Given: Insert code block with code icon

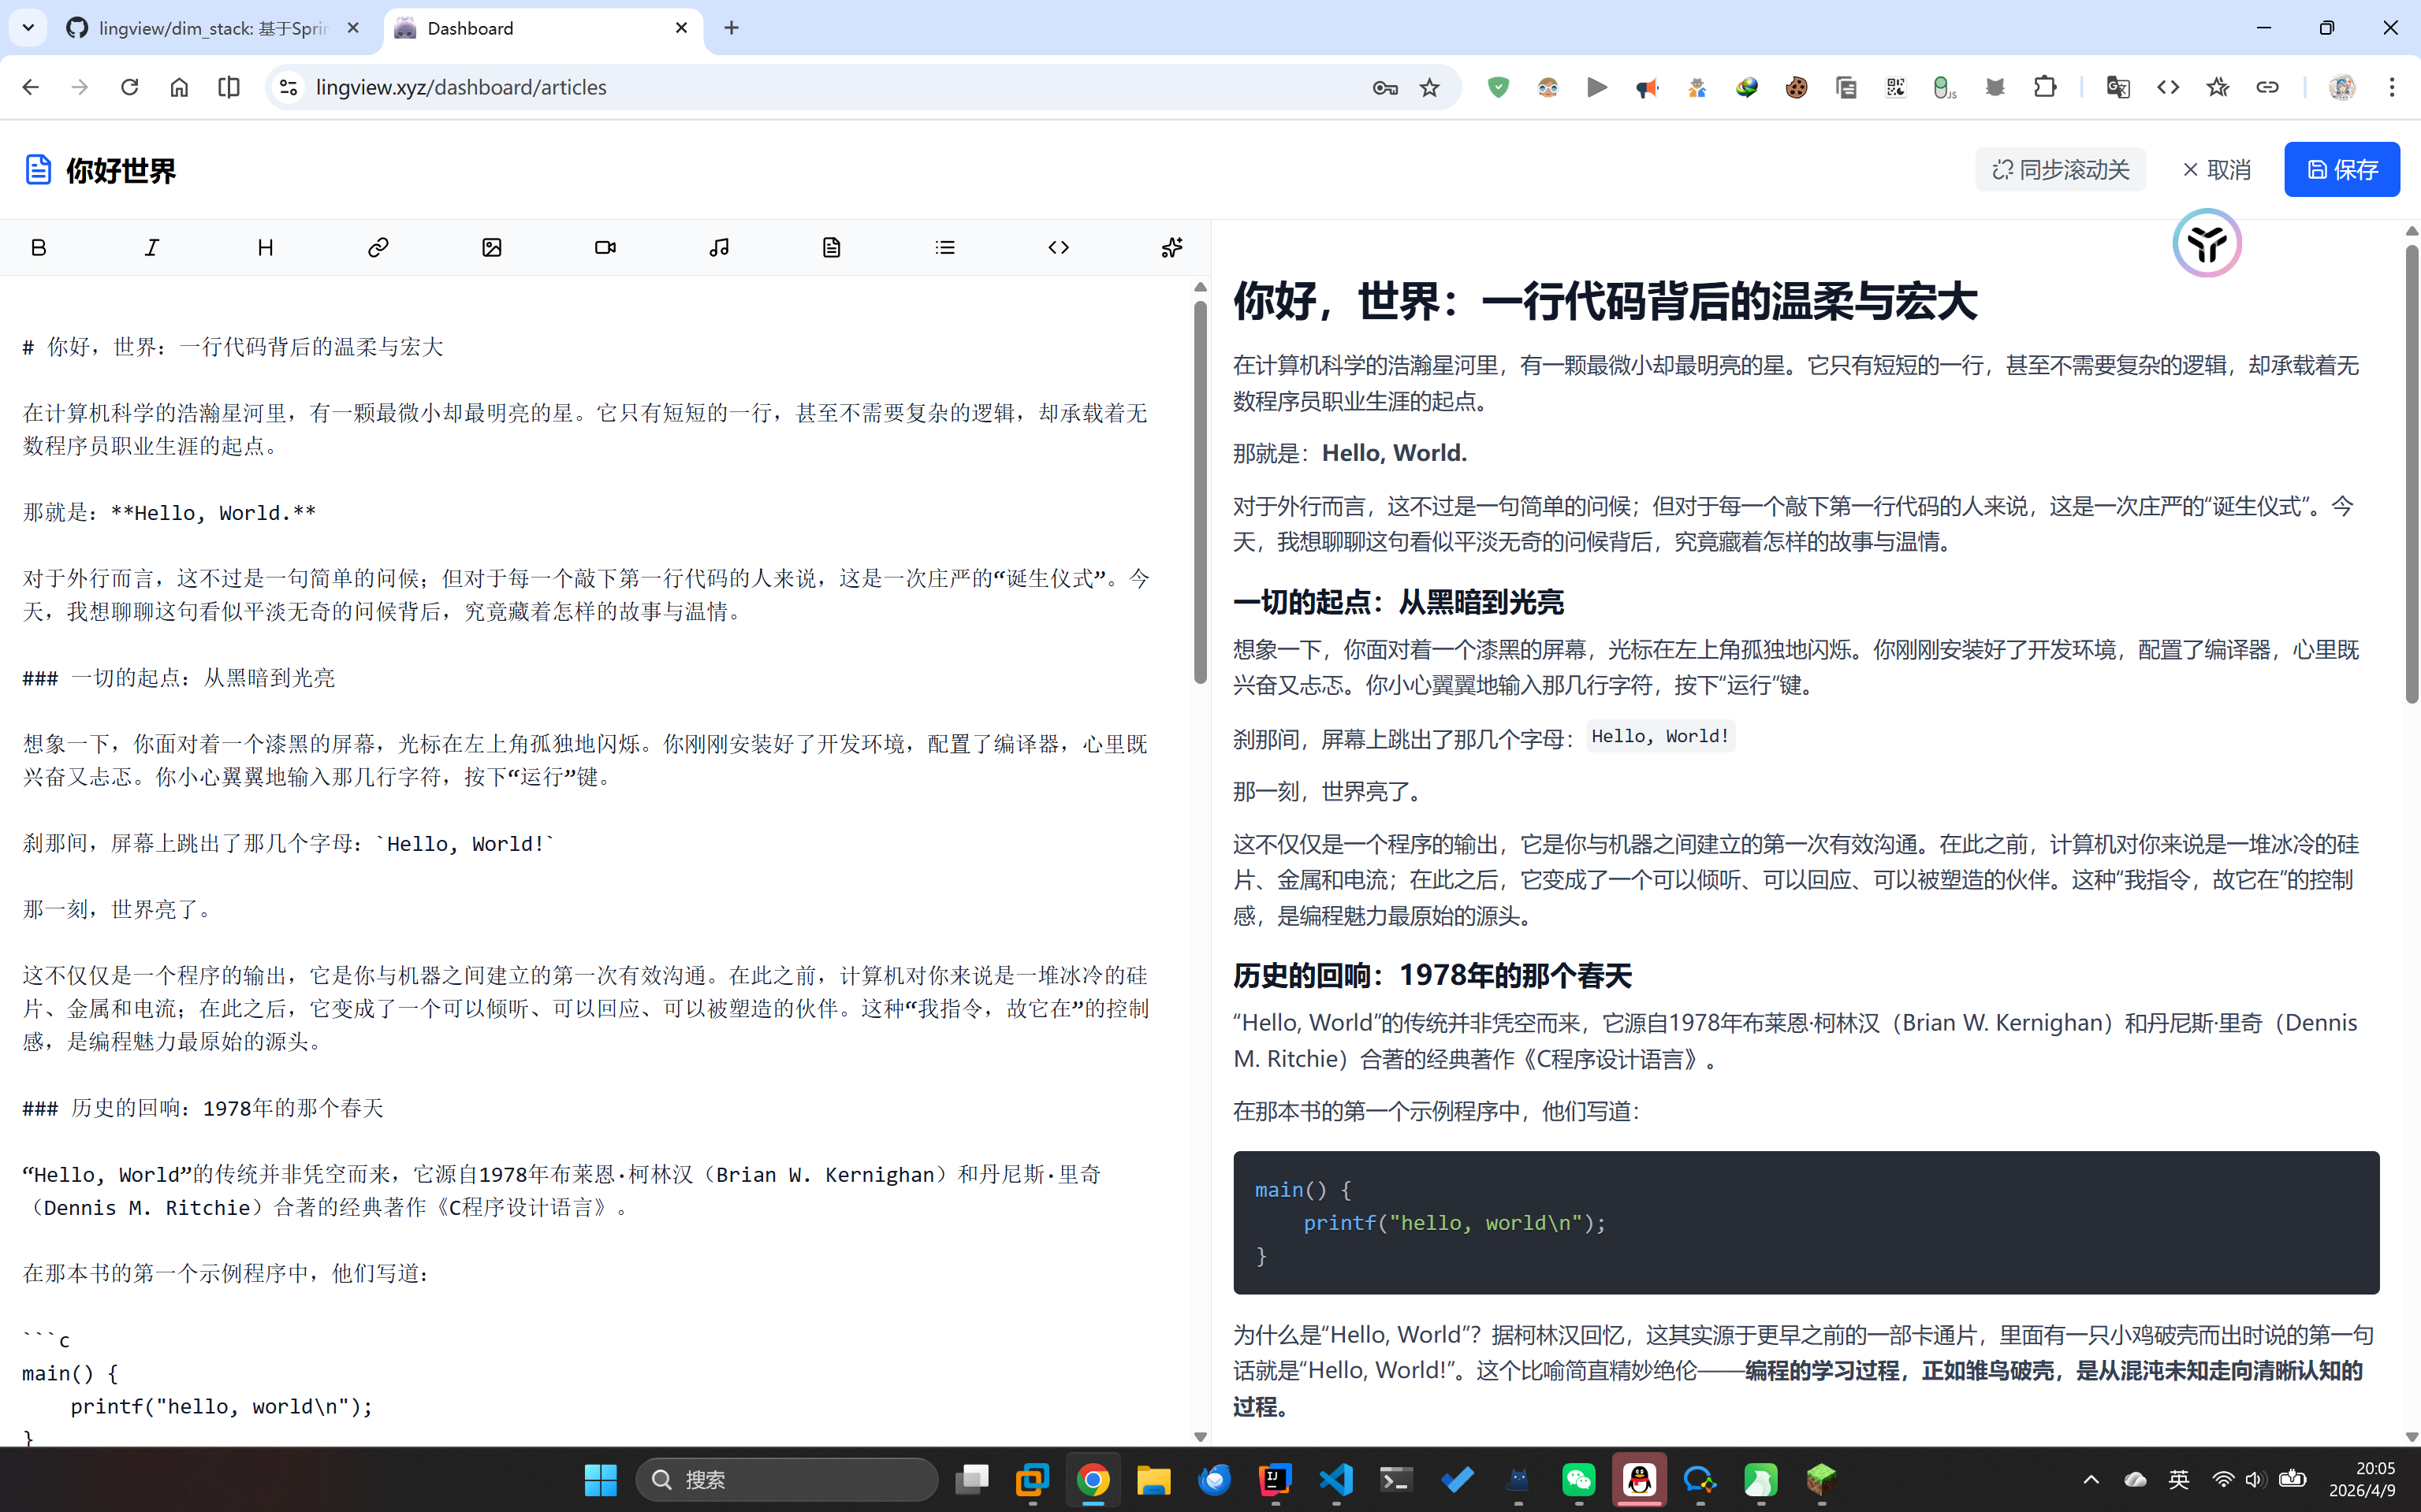Looking at the screenshot, I should 1059,247.
